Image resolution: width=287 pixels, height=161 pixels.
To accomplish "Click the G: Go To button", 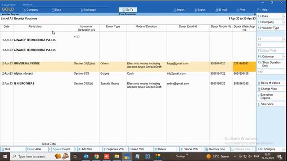I will point(128,10).
